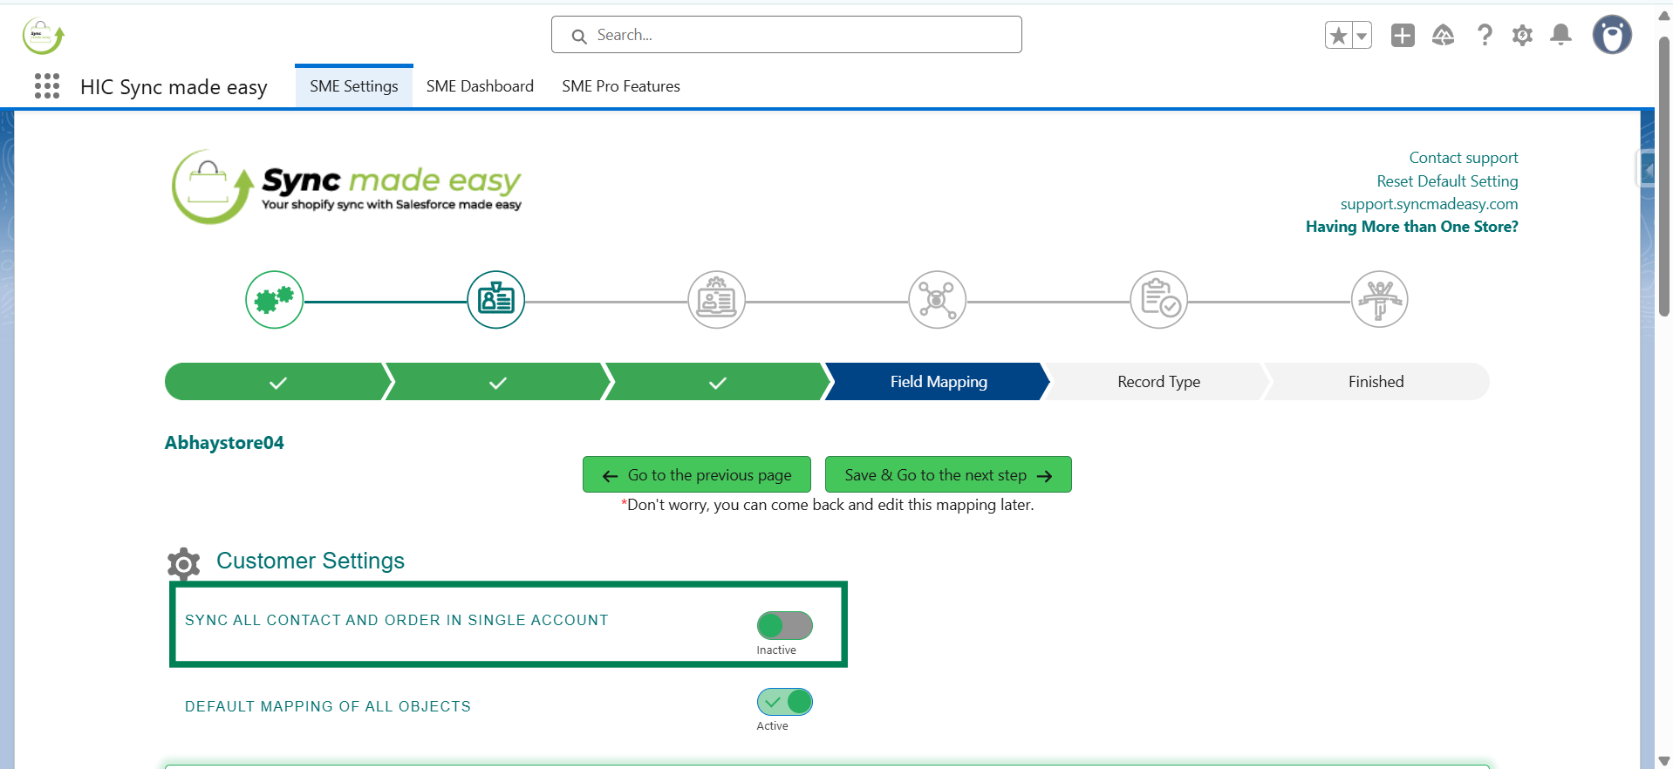Image resolution: width=1673 pixels, height=769 pixels.
Task: Click the large Sync made easy banner logo
Action: [347, 187]
